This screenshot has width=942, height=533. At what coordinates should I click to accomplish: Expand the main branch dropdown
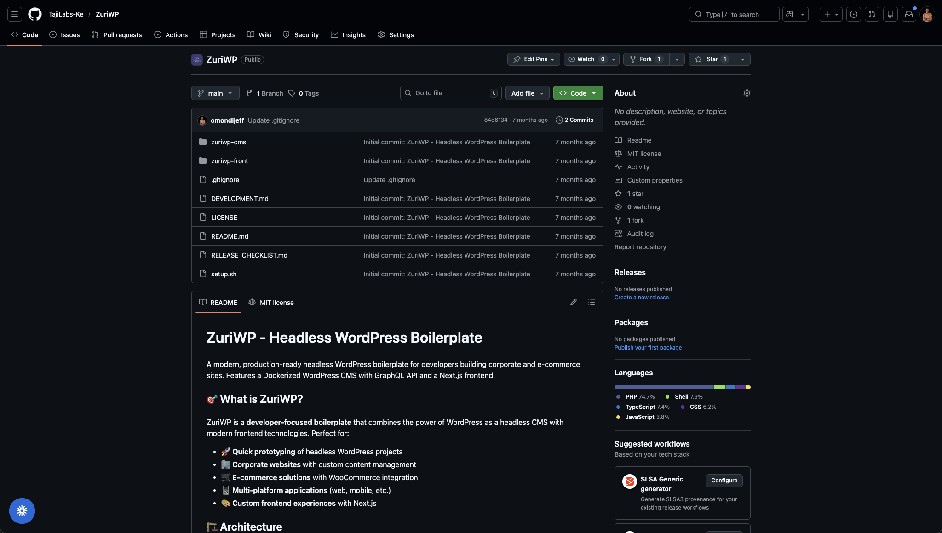tap(215, 93)
